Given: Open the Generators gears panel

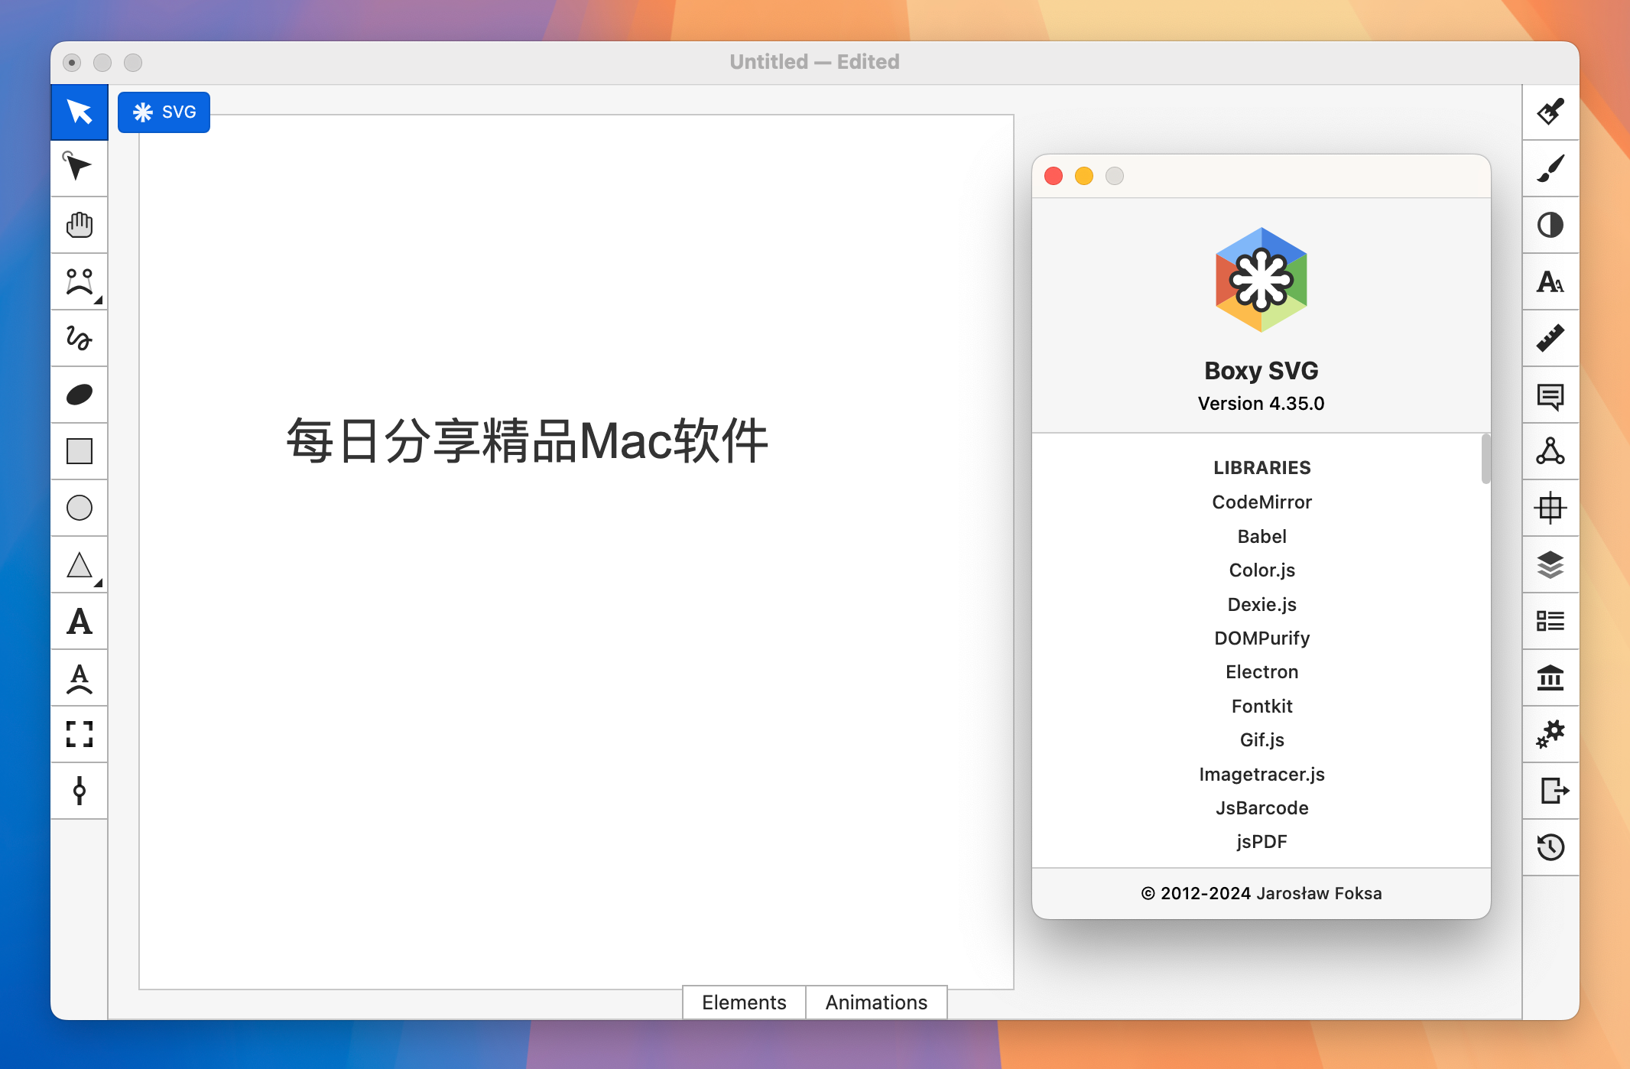Looking at the screenshot, I should [x=1550, y=734].
